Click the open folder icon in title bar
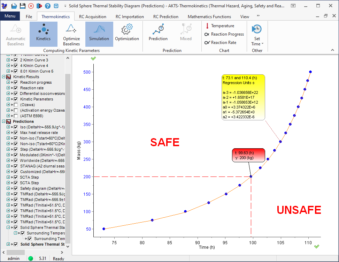This screenshot has height=262, width=339. (x=14, y=6)
